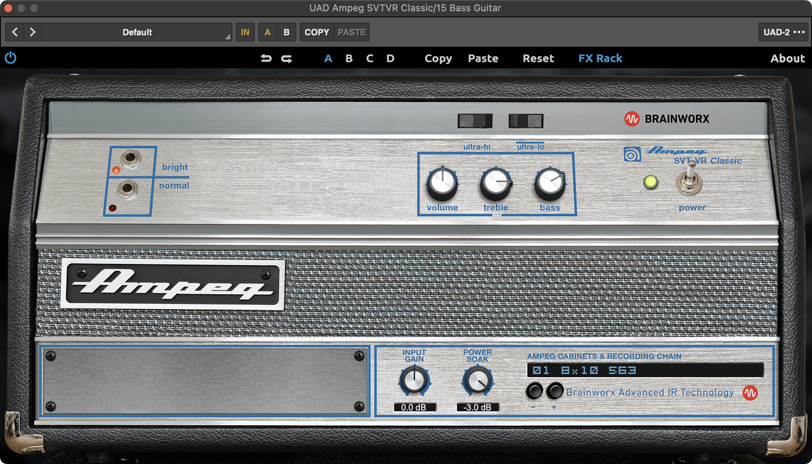Click the Brainworx Advanced IR Technology text
This screenshot has height=464, width=812.
(650, 393)
